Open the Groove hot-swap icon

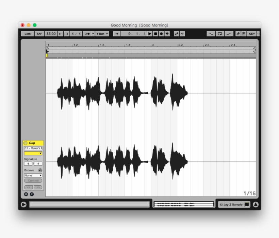[x=40, y=170]
